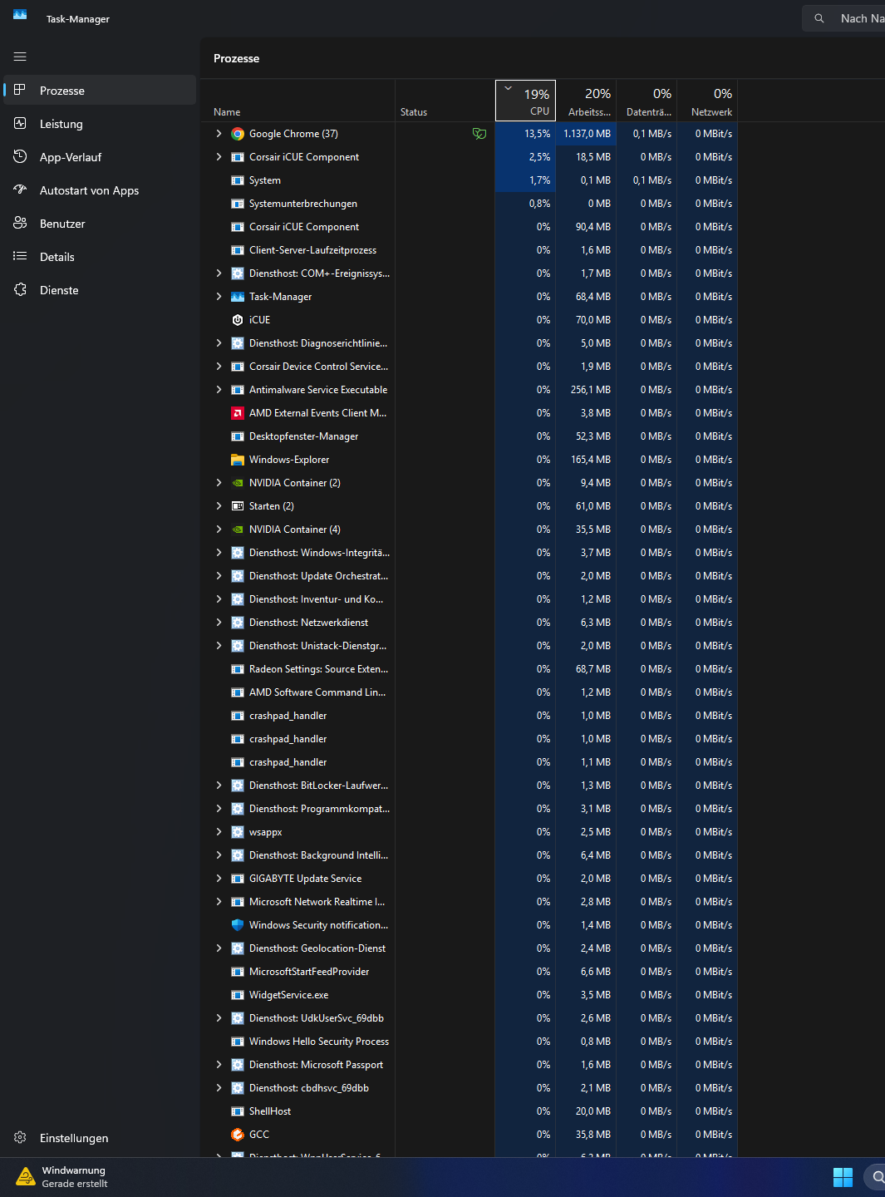Click the Task-Manager process icon
Viewport: 885px width, 1197px height.
tap(238, 297)
